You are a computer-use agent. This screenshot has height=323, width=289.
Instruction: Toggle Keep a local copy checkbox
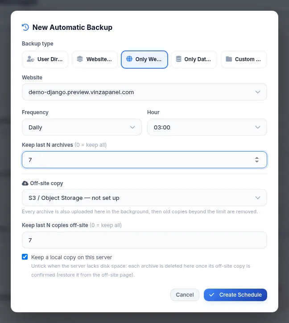25,257
